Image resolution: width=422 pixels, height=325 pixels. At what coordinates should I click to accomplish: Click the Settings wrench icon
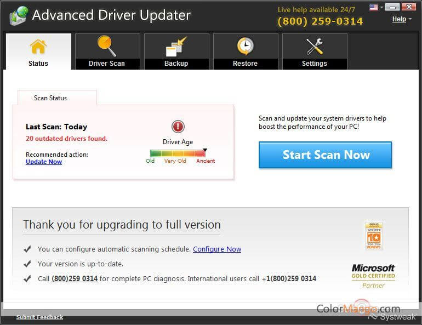[315, 47]
